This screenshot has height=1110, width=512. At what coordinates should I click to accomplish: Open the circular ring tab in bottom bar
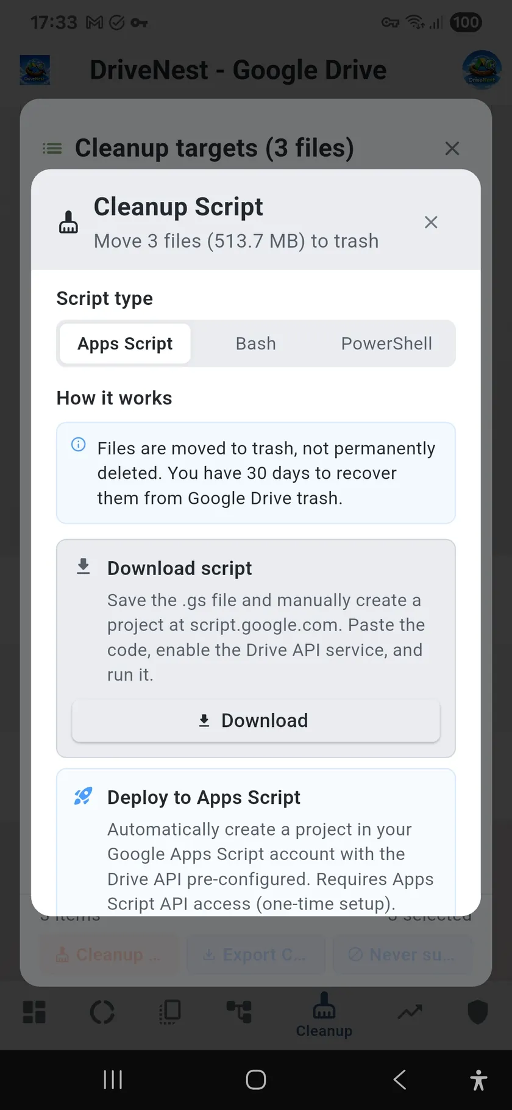[x=102, y=1012]
